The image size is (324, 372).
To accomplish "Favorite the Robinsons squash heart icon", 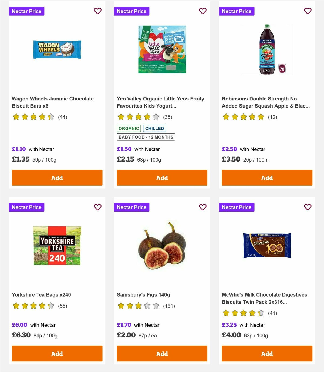I will (308, 11).
